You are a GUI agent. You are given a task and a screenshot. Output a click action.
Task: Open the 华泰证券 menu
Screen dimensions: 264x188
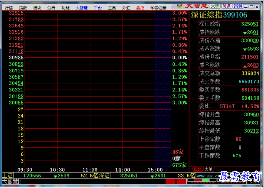click(158, 8)
